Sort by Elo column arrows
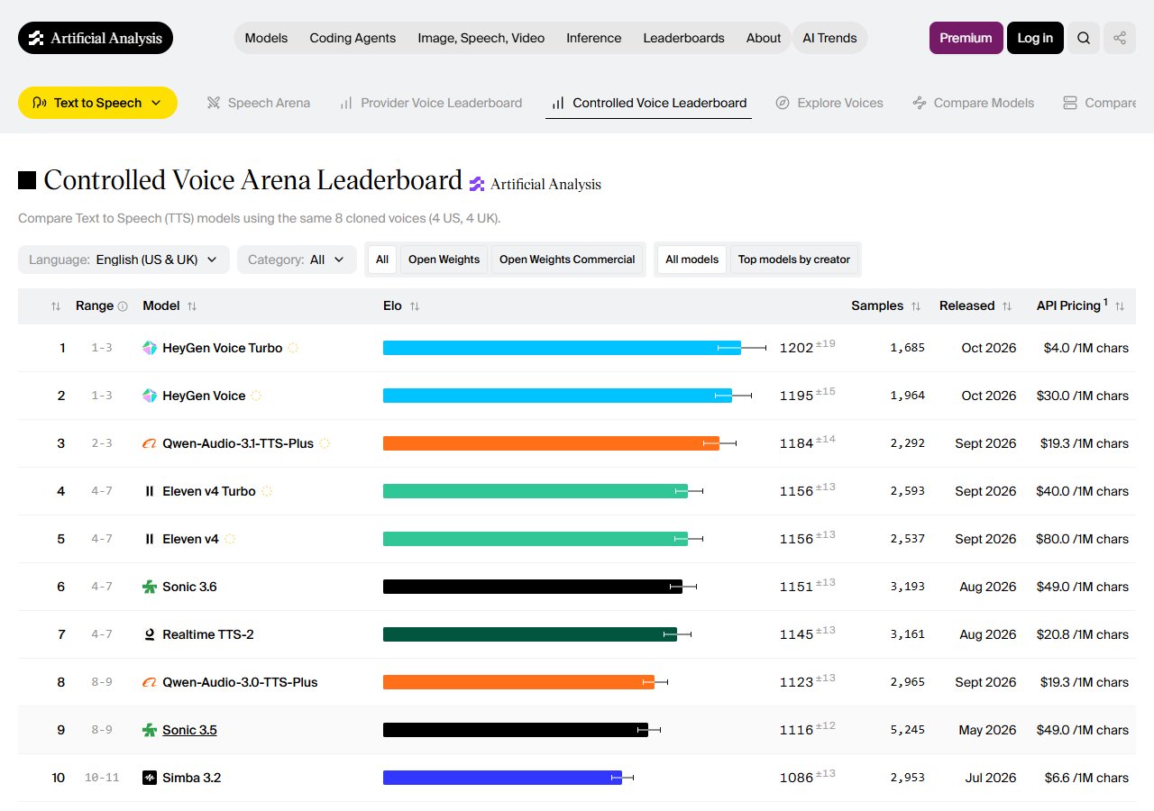 (x=415, y=306)
